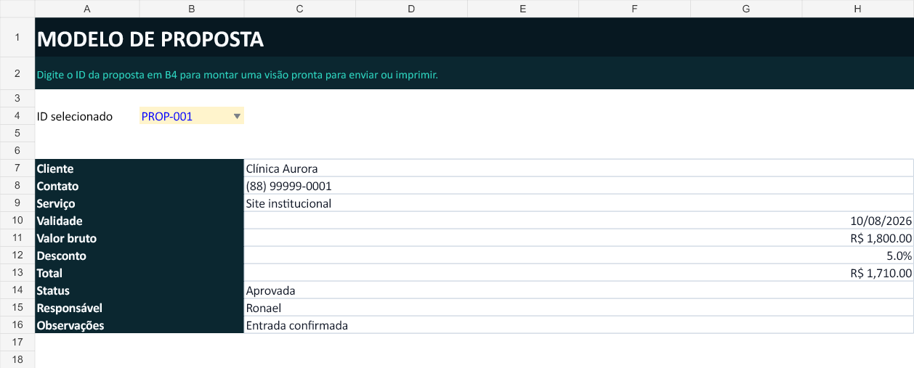
Task: Select row 5 header
Action: (x=17, y=134)
